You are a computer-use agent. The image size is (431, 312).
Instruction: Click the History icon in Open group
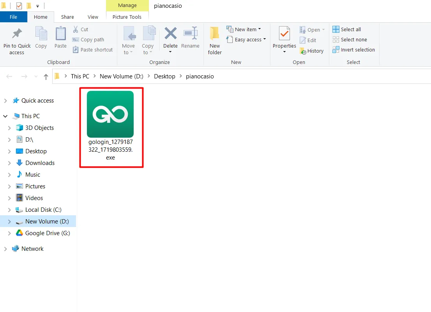[303, 51]
